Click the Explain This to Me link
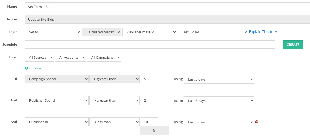 264,32
